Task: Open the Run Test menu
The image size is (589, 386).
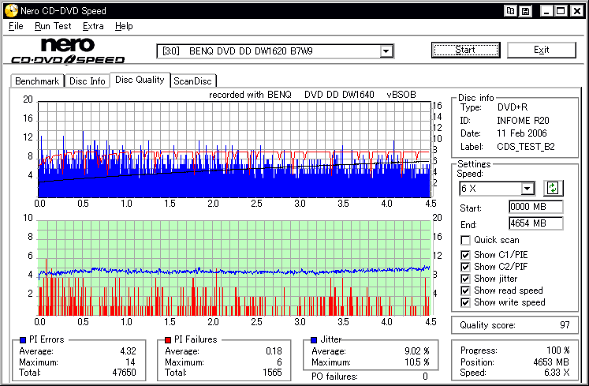Action: (x=53, y=26)
